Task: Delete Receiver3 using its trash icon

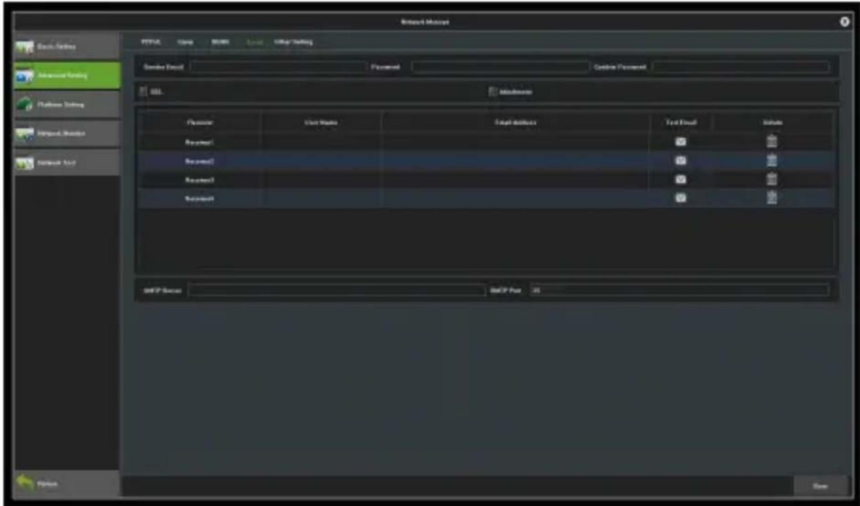Action: (x=772, y=179)
